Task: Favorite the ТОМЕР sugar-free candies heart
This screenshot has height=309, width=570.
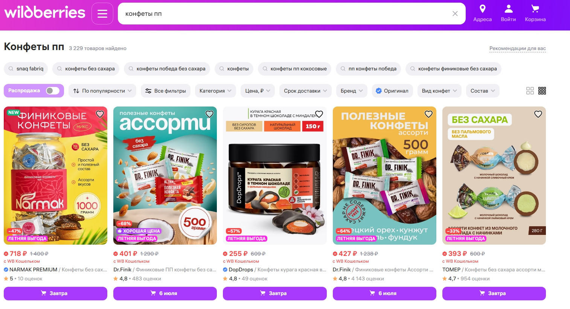Action: tap(538, 114)
